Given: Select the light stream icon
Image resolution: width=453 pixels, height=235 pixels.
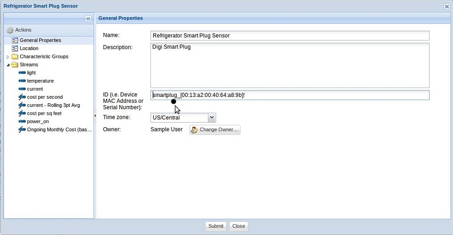Looking at the screenshot, I should pos(22,73).
